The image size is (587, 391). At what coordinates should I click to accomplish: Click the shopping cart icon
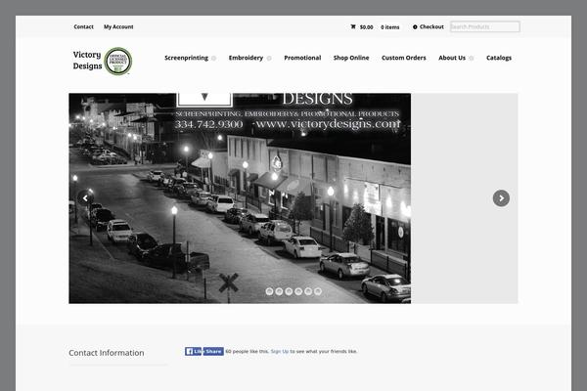click(353, 26)
